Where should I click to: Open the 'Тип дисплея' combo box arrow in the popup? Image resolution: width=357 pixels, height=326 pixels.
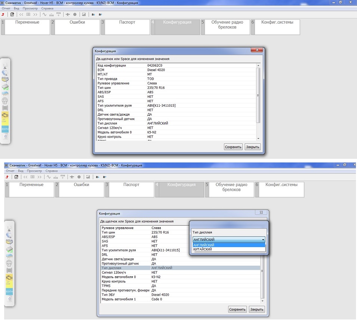coord(263,240)
